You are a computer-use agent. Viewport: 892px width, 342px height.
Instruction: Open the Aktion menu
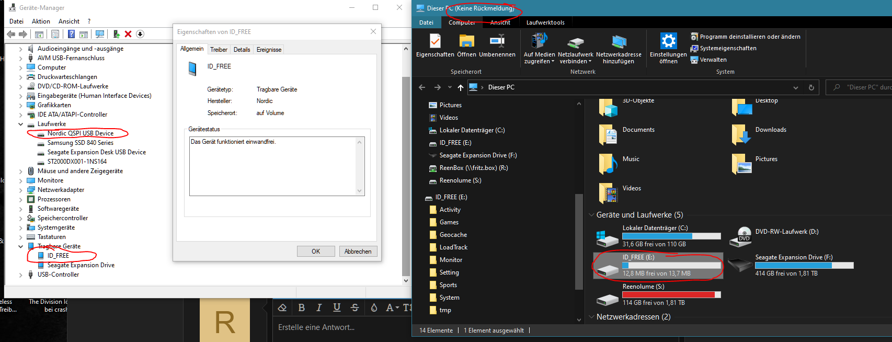click(41, 21)
